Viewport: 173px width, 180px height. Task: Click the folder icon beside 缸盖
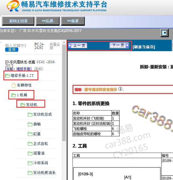(30, 134)
